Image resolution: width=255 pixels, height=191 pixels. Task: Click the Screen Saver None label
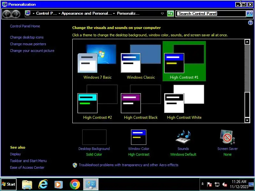point(228,154)
